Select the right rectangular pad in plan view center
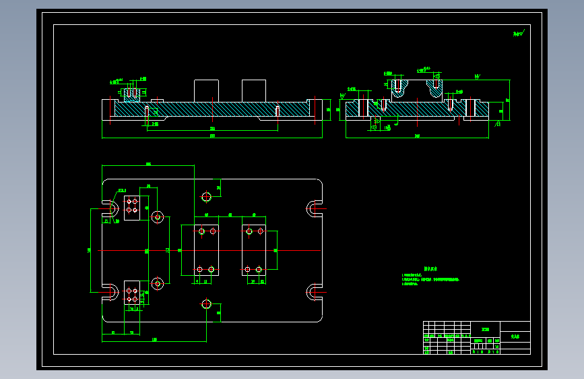Image resolution: width=584 pixels, height=379 pixels. coord(254,250)
